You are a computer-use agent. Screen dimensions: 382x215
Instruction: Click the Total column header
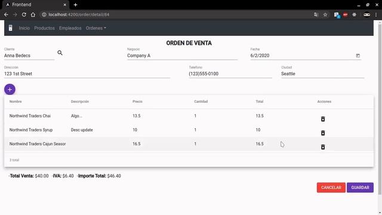260,102
